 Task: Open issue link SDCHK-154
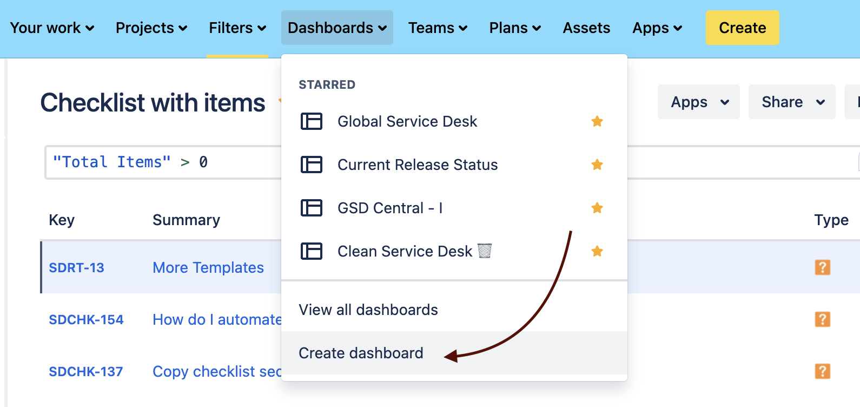pyautogui.click(x=86, y=320)
